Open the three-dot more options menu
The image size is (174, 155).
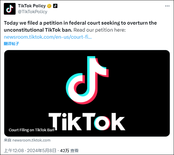(167, 6)
